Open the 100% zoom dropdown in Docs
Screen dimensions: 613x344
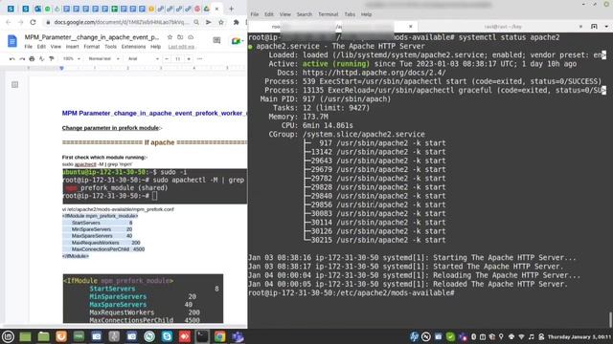point(72,59)
